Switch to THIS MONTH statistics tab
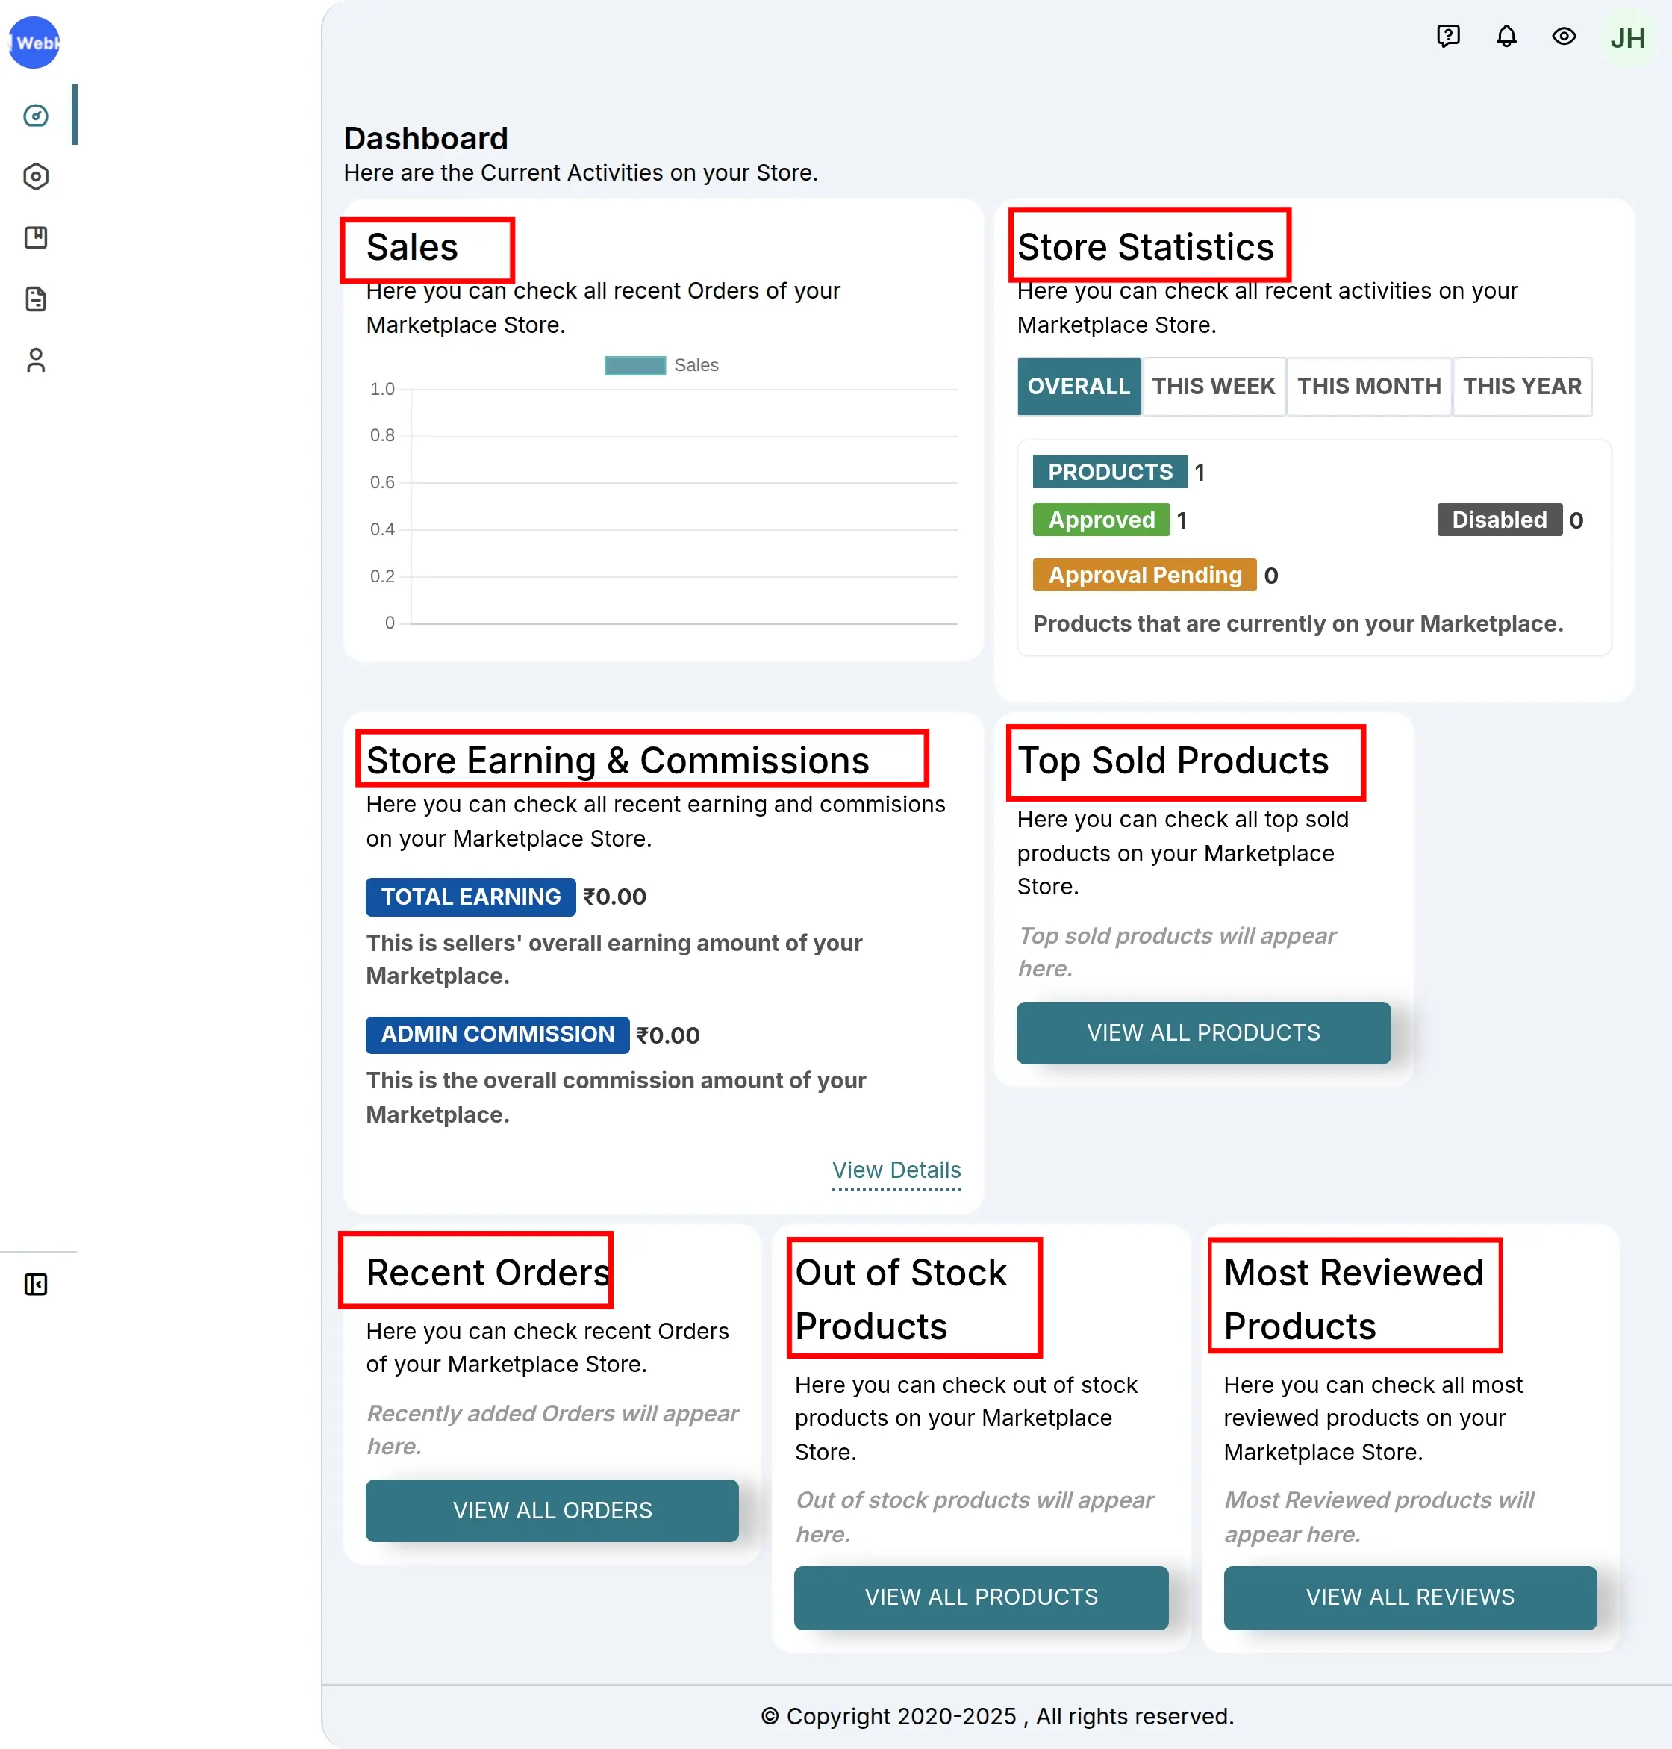Viewport: 1672px width, 1749px height. [x=1369, y=386]
